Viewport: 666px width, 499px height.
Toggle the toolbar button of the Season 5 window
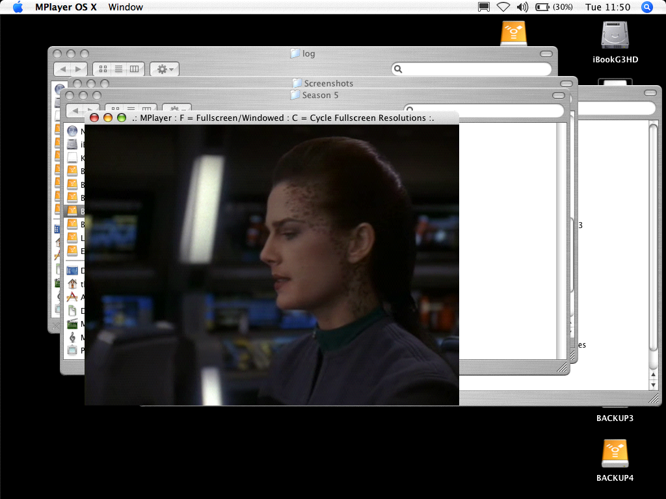(x=559, y=96)
